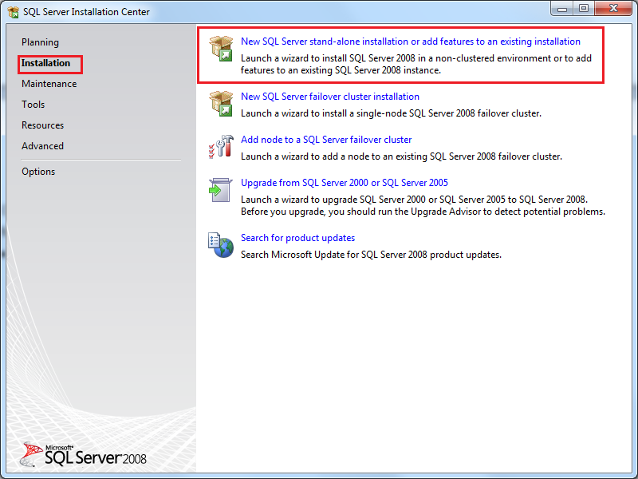Switch to the Maintenance section
638x479 pixels.
click(x=49, y=84)
